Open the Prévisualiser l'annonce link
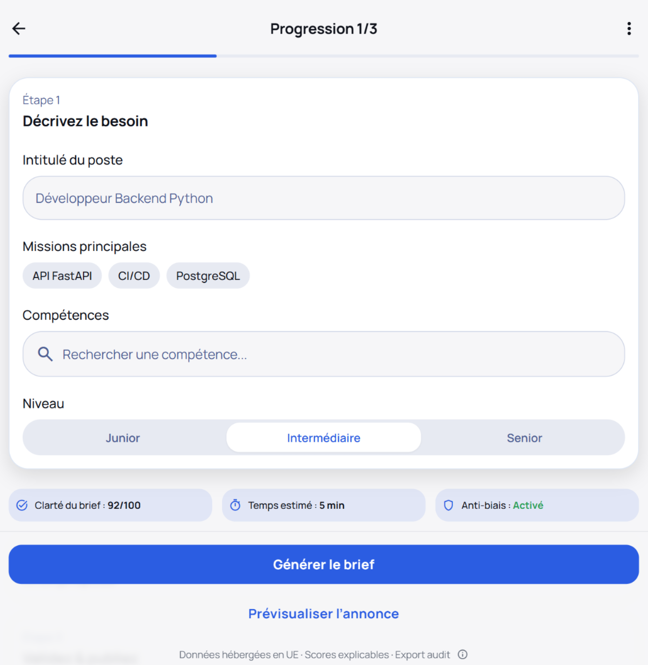The height and width of the screenshot is (665, 648). [x=323, y=614]
